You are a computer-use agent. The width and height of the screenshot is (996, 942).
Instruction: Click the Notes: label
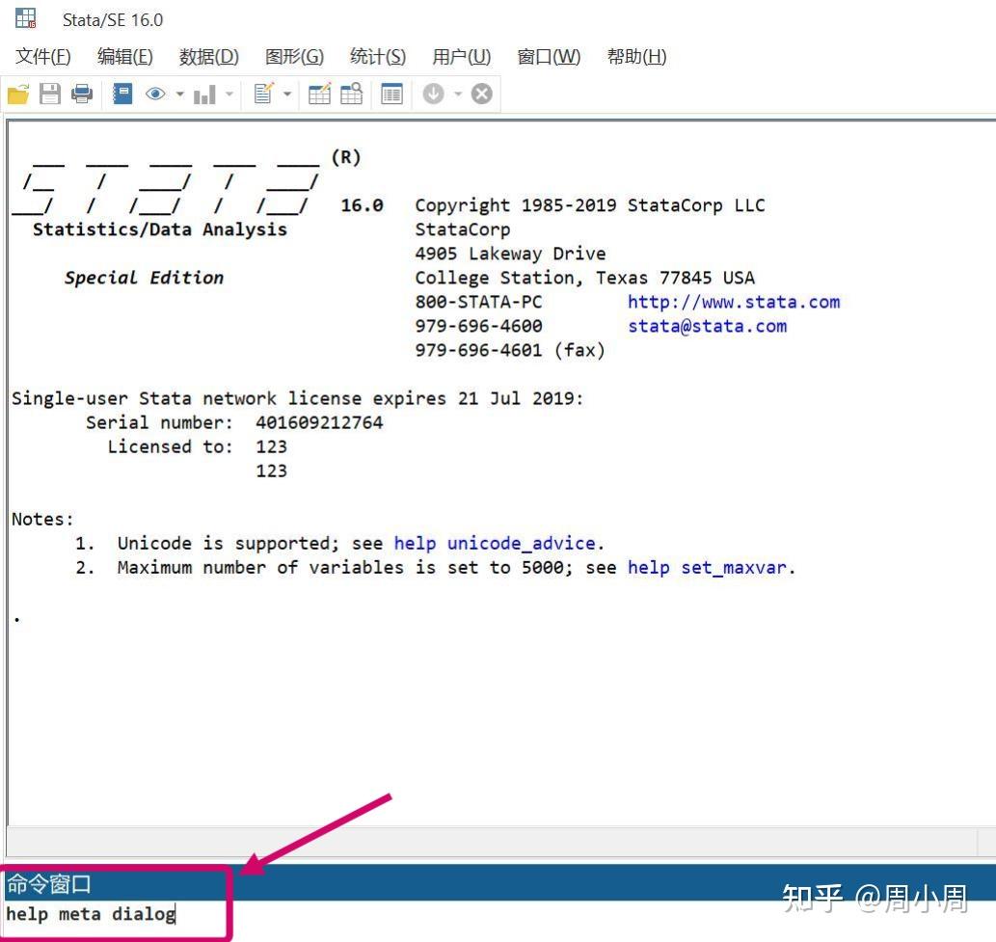42,519
